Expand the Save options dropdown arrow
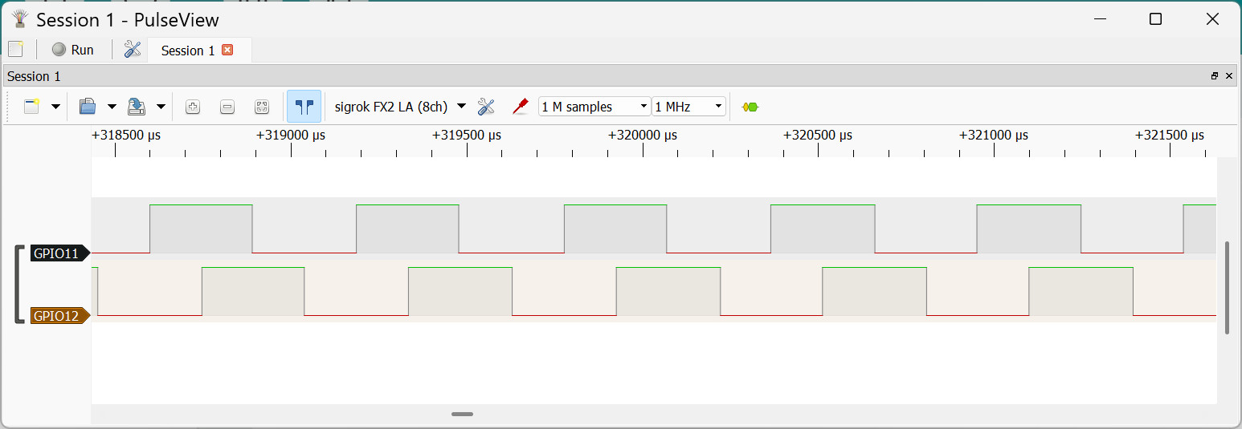Image resolution: width=1242 pixels, height=429 pixels. [161, 107]
